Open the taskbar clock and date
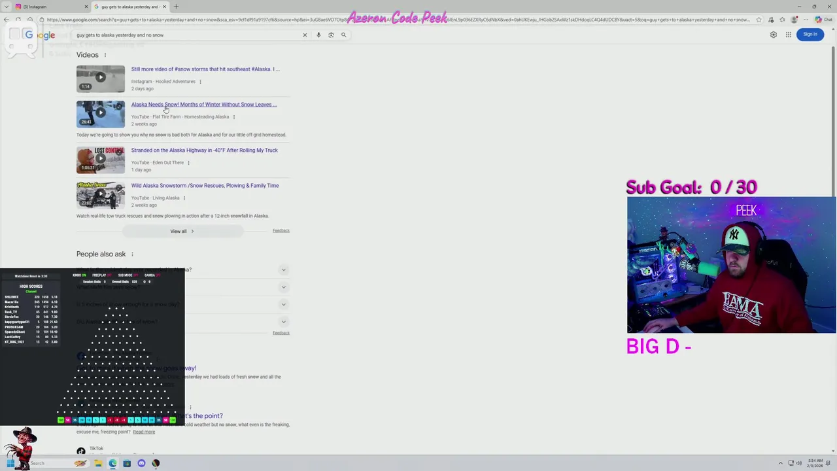The height and width of the screenshot is (471, 837). coord(815,463)
